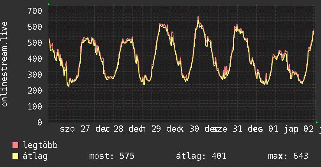The image size is (321, 167).
Task: Select the legtöbb legend label
Action: tap(40, 146)
